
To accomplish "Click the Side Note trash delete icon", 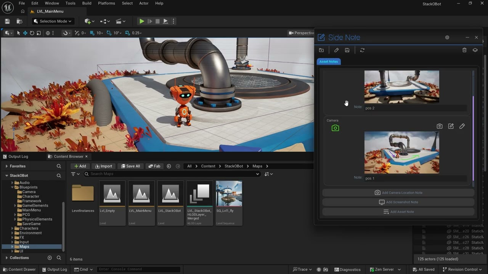I will click(x=464, y=50).
